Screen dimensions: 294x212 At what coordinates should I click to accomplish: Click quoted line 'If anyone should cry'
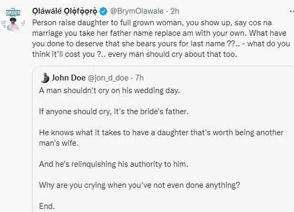114,112
